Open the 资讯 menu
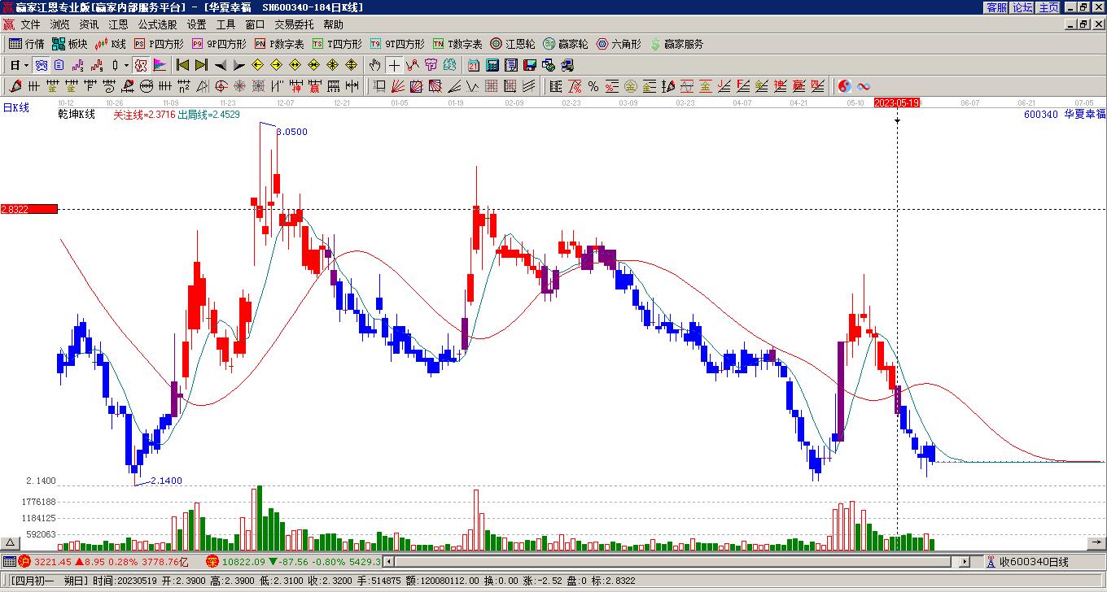 (x=89, y=24)
